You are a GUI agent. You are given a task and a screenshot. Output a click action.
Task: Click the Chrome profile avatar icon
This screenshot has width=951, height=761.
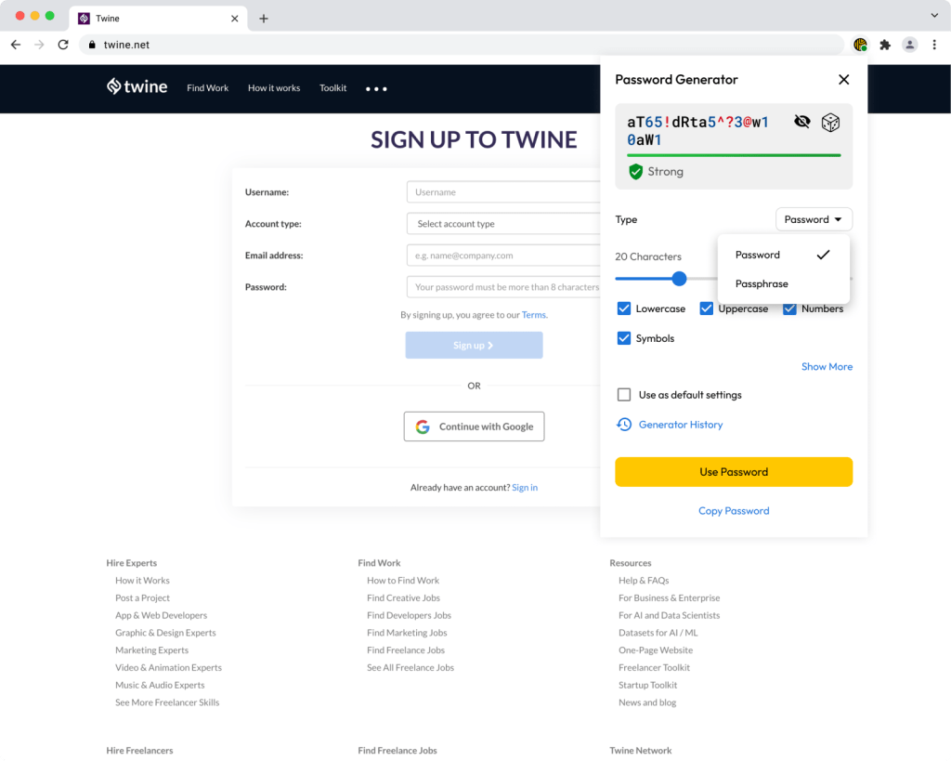[x=910, y=45]
